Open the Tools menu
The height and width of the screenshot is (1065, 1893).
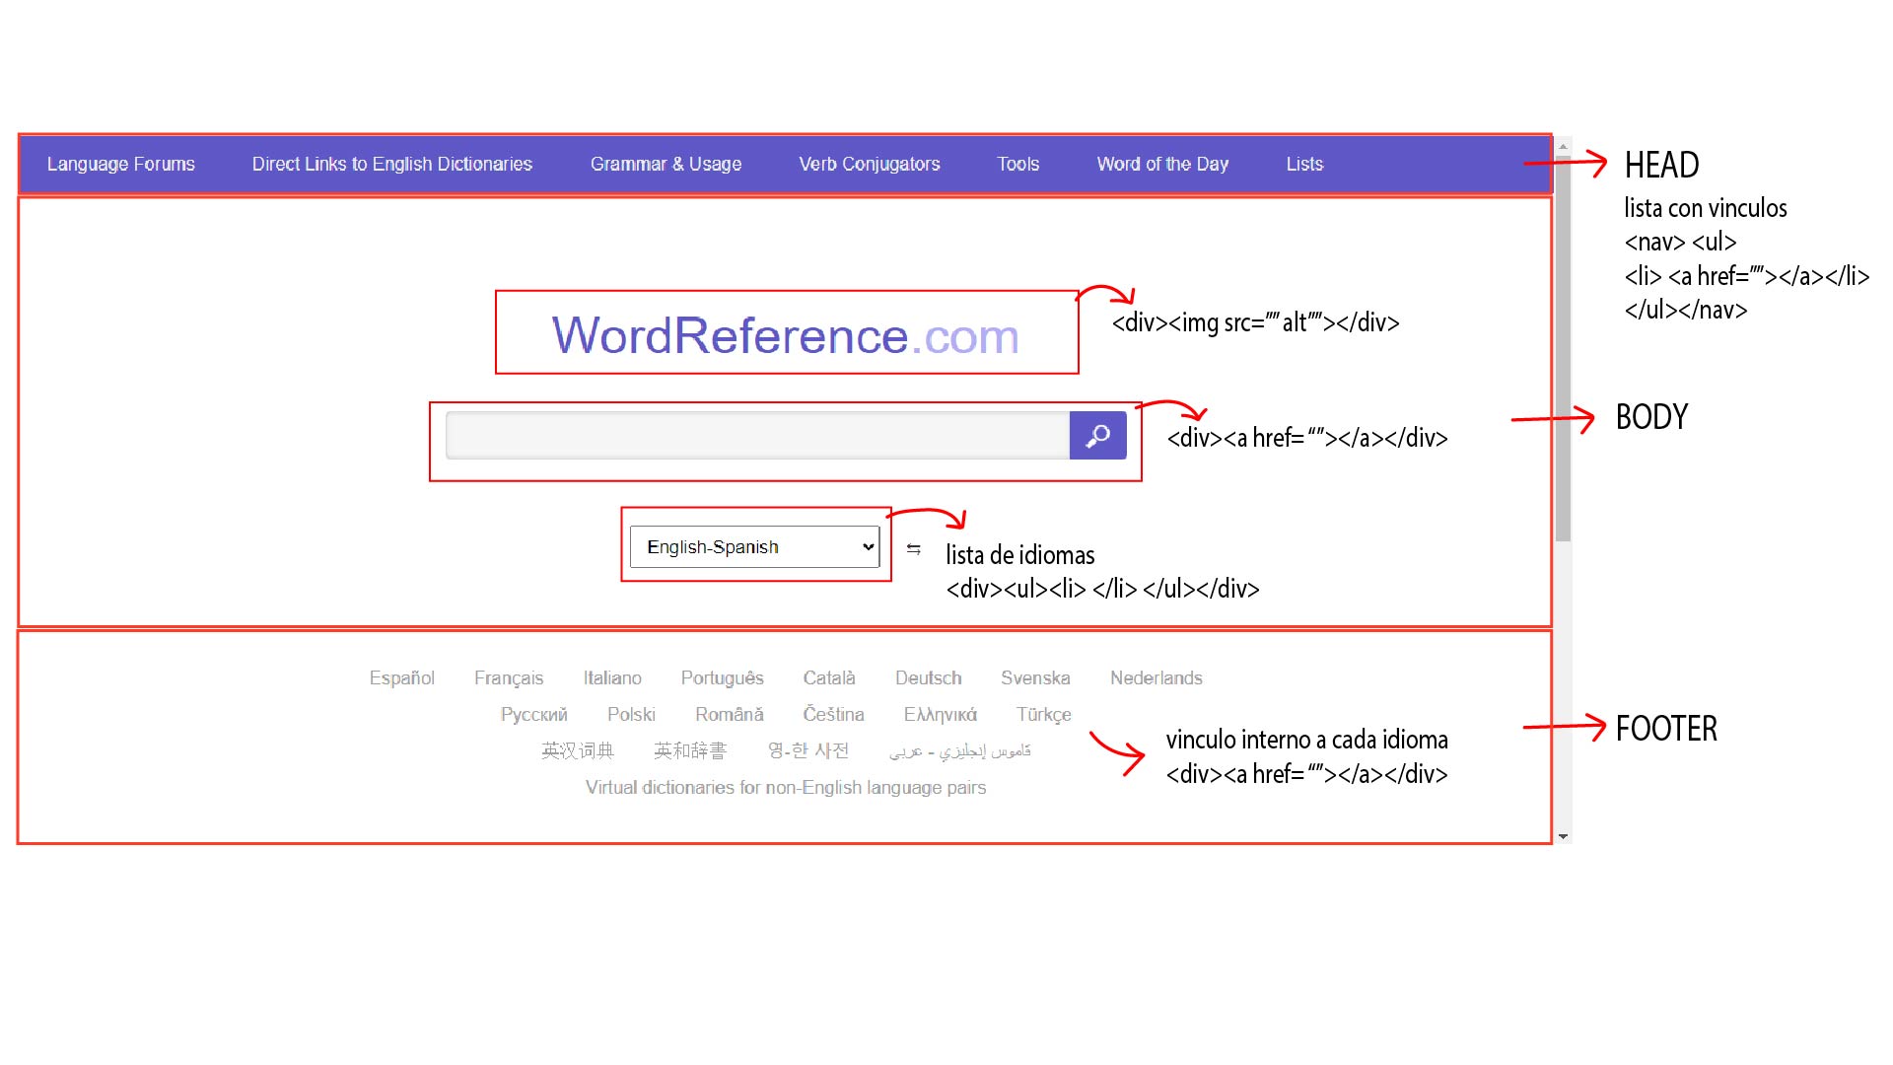[1017, 164]
